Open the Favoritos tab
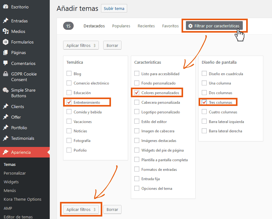 point(170,26)
